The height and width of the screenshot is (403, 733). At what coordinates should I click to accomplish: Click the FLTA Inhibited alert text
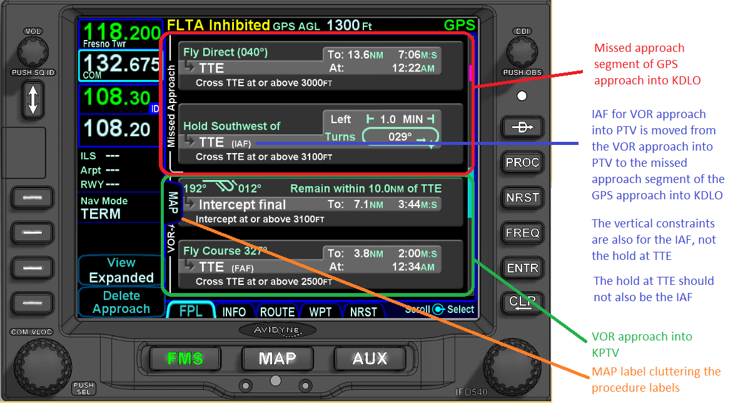[x=218, y=25]
